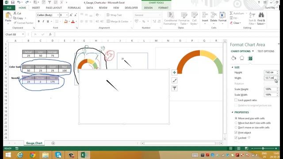Image resolution: width=283 pixels, height=159 pixels.
Task: Click Merge & Center button
Action: click(x=118, y=21)
